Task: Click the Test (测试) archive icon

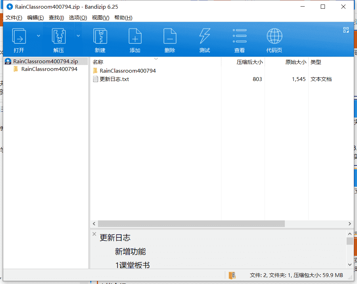Action: click(x=205, y=36)
